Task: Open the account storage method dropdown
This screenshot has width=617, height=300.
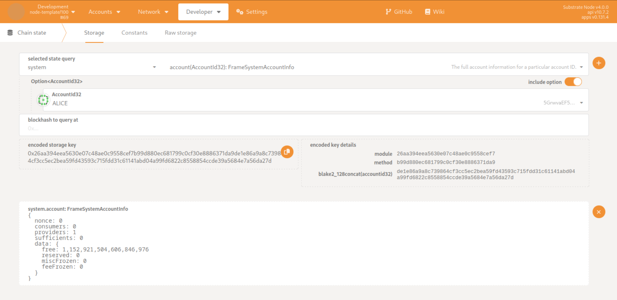Action: coord(581,67)
